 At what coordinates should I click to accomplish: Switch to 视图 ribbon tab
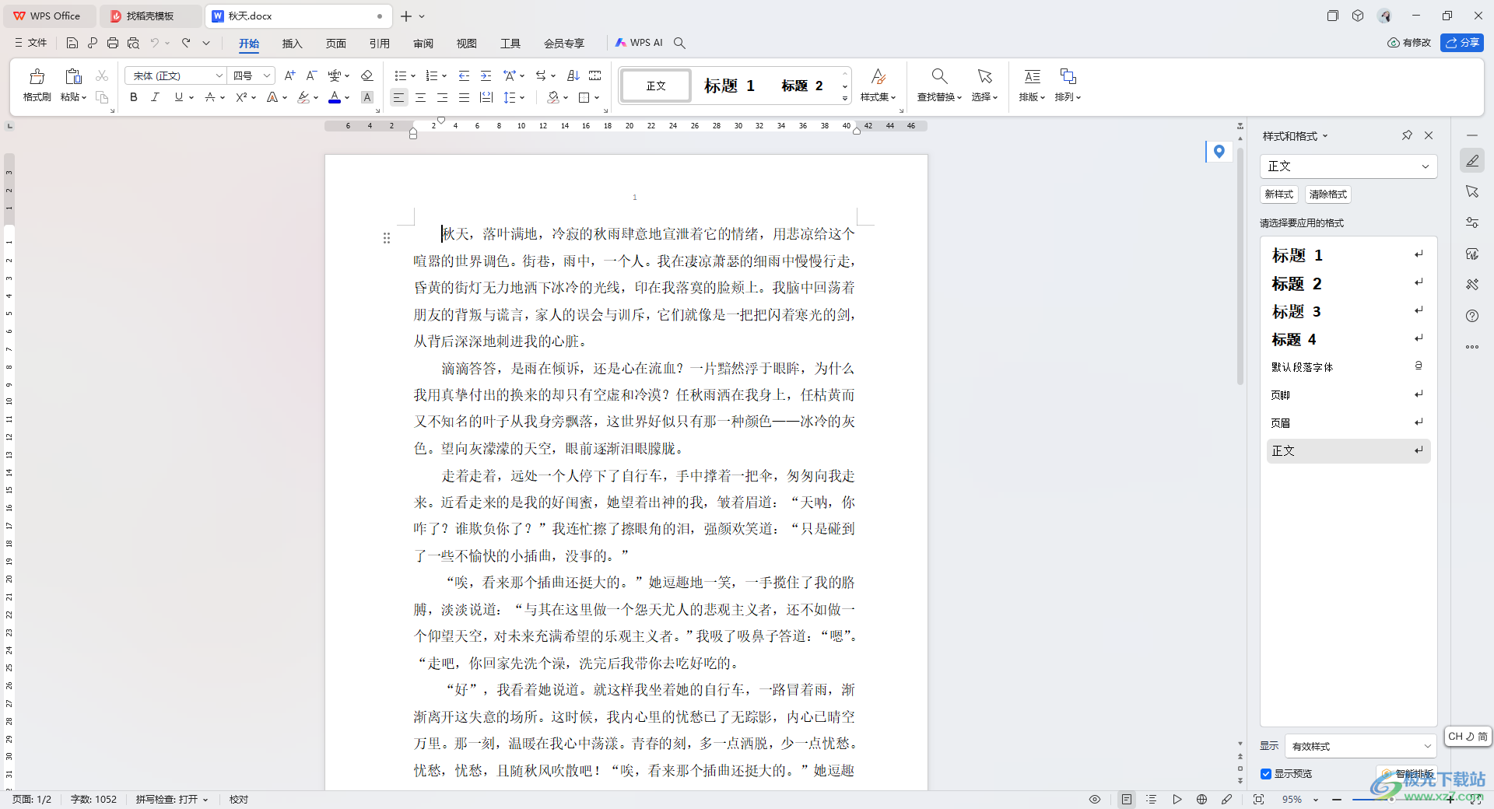point(466,43)
